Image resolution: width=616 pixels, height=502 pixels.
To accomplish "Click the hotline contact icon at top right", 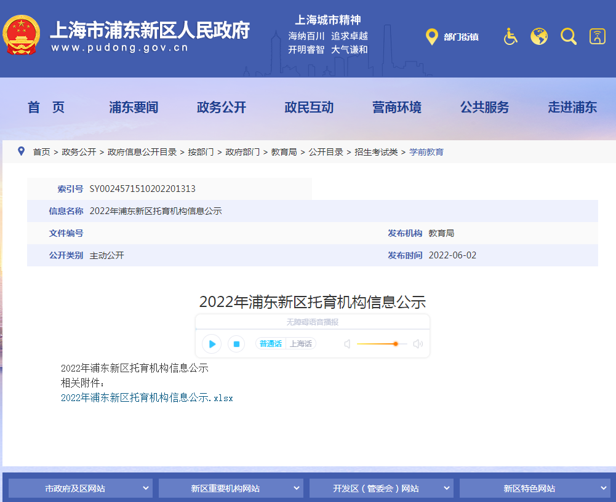I will pos(596,36).
